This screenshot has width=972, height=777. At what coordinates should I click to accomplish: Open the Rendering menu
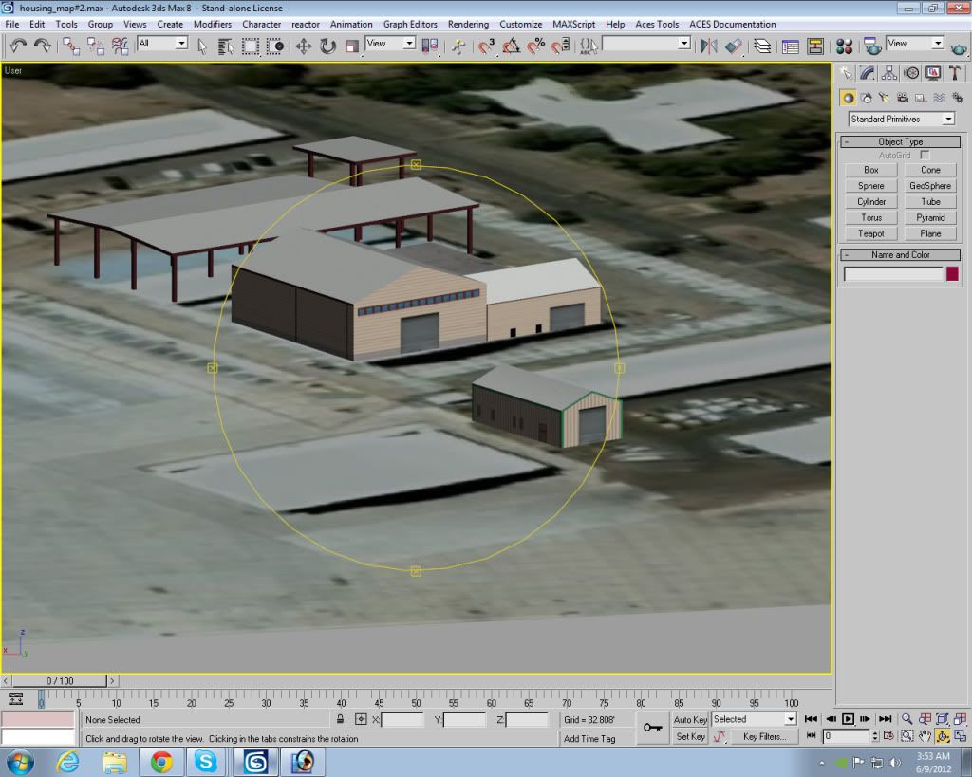click(468, 24)
